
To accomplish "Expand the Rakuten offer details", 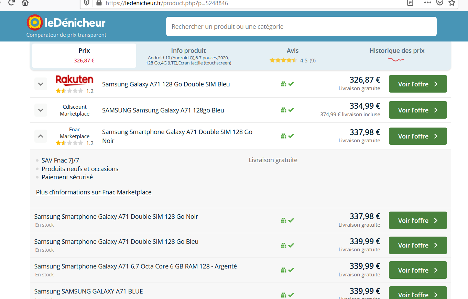I will click(41, 84).
